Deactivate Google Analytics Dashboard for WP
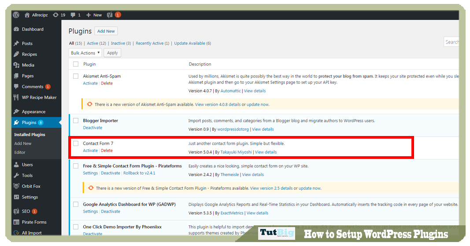 (111, 211)
